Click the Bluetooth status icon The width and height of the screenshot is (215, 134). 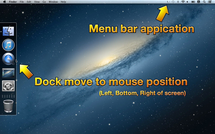[x=178, y=2]
